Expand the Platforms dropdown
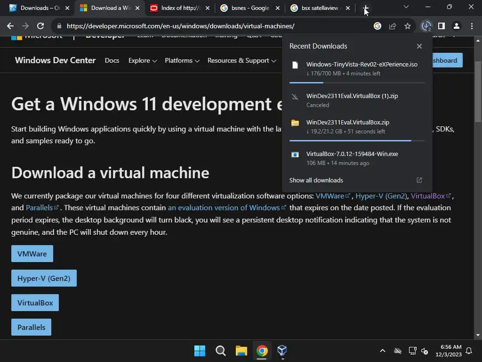The image size is (482, 362). pyautogui.click(x=182, y=60)
